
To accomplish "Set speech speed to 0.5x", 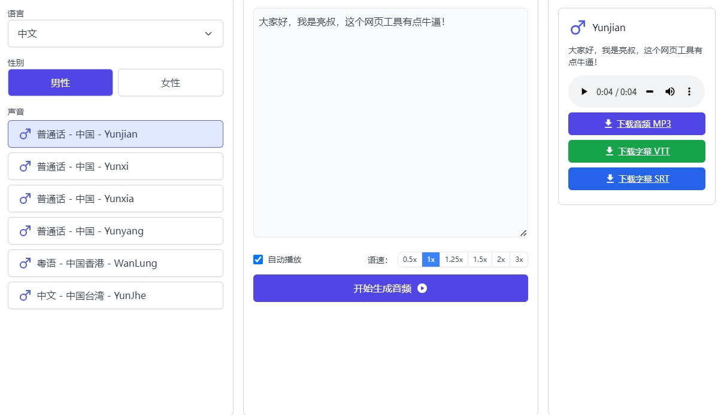I will point(410,260).
